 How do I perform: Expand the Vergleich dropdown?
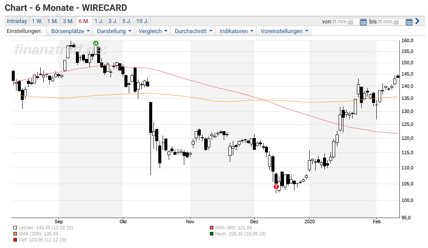pos(152,31)
